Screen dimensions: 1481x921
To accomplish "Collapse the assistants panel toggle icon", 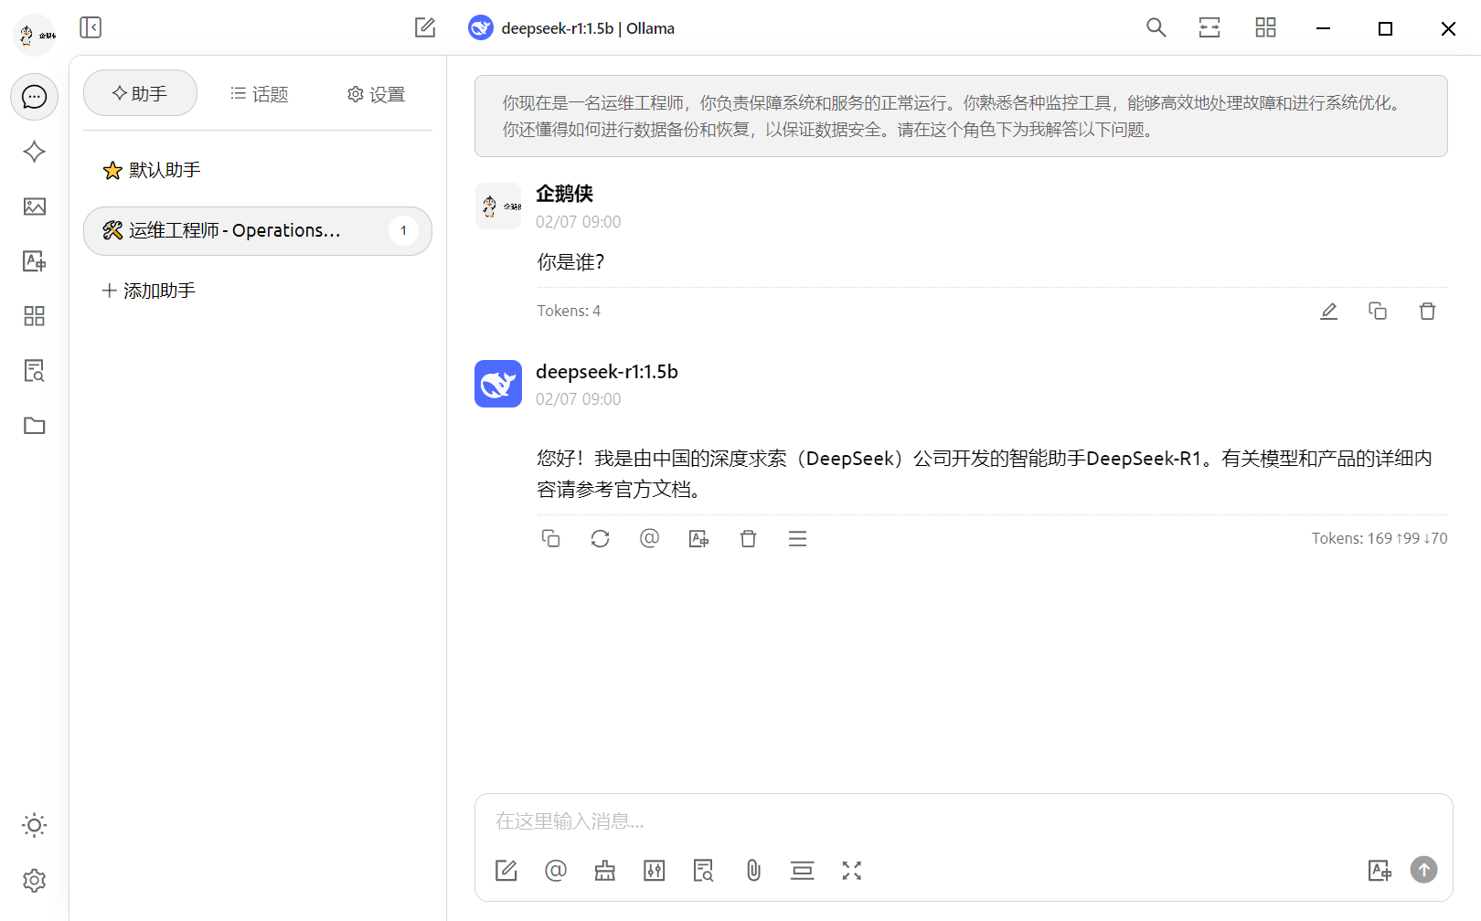I will tap(91, 27).
